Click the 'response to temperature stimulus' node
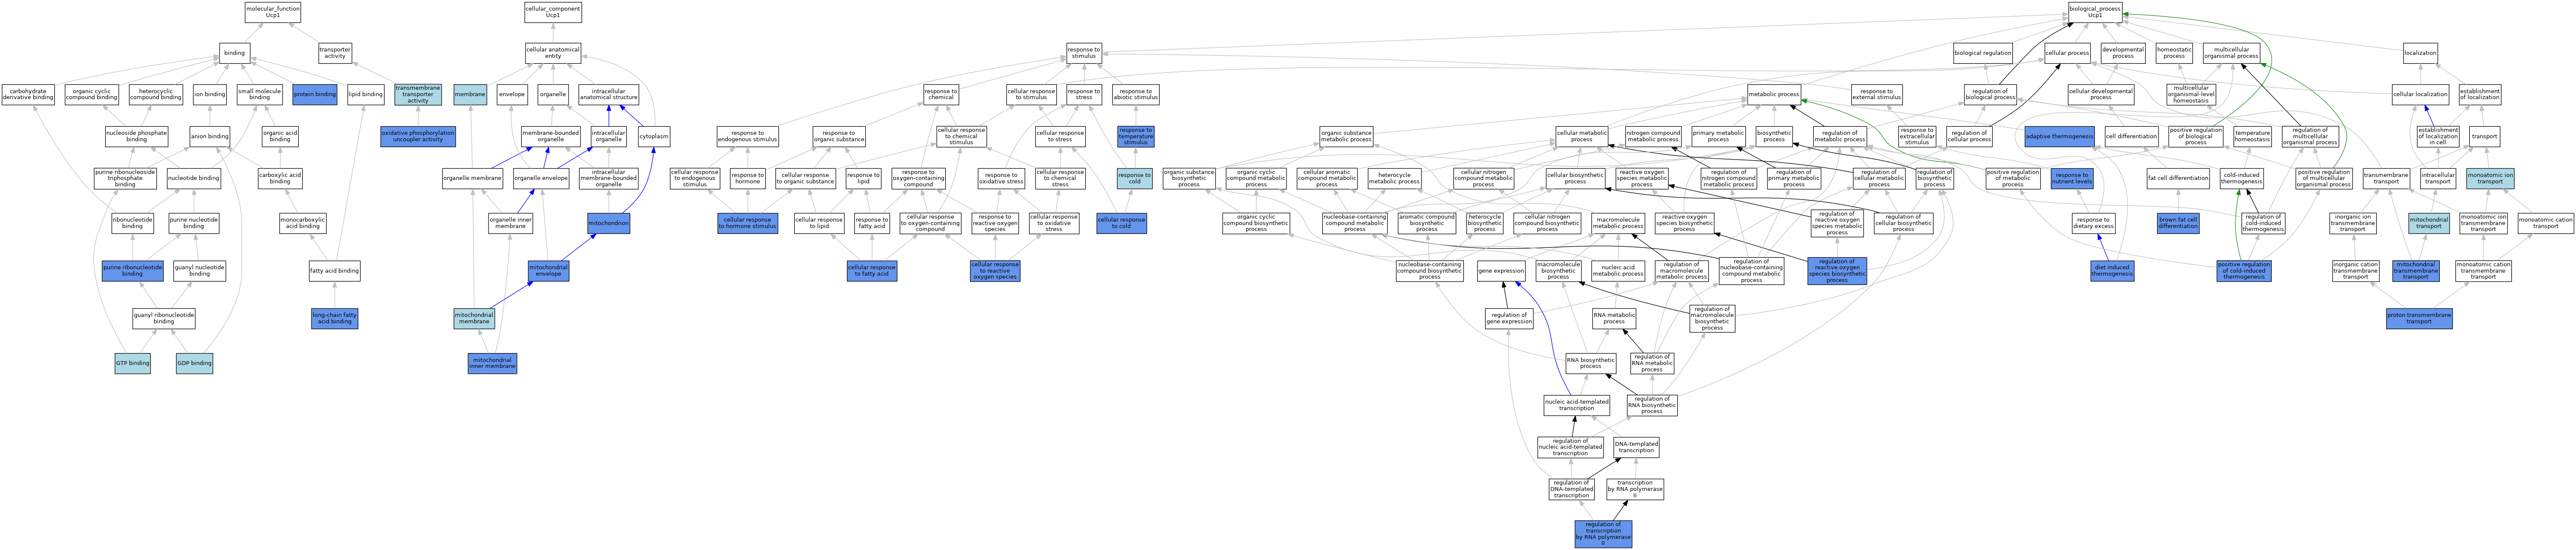Image resolution: width=2576 pixels, height=550 pixels. pyautogui.click(x=1135, y=136)
